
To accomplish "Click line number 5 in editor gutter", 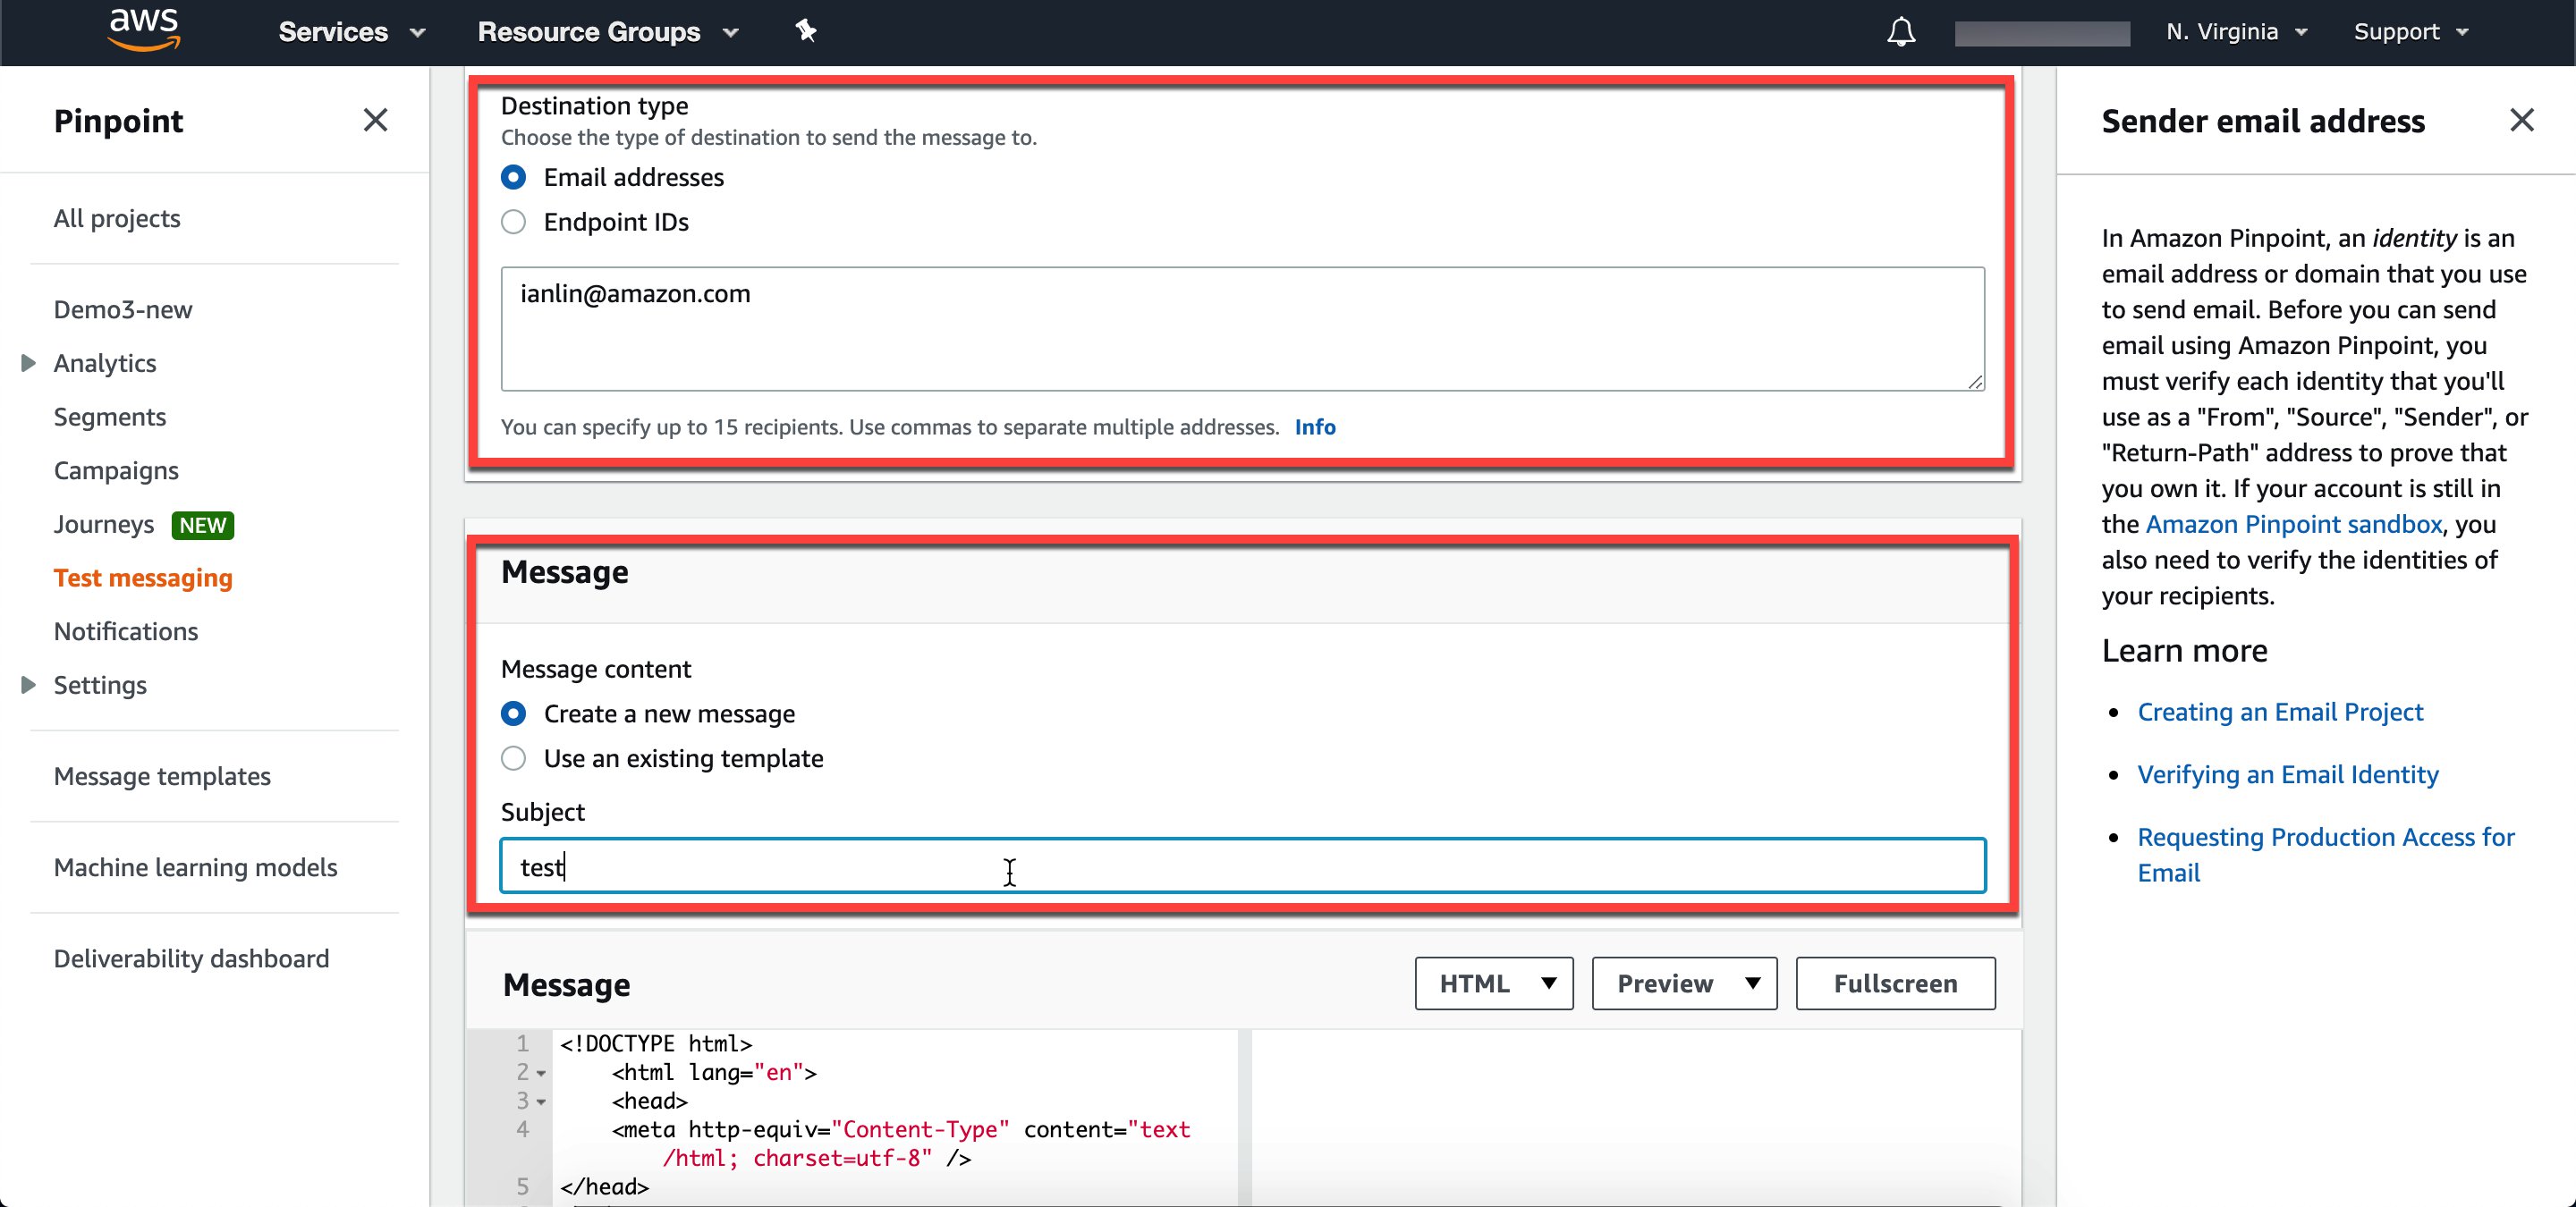I will (522, 1186).
